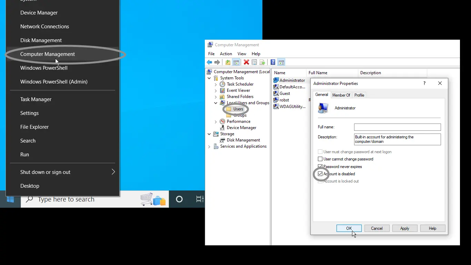The height and width of the screenshot is (265, 471).
Task: Click the Full Name column header
Action: 332,73
